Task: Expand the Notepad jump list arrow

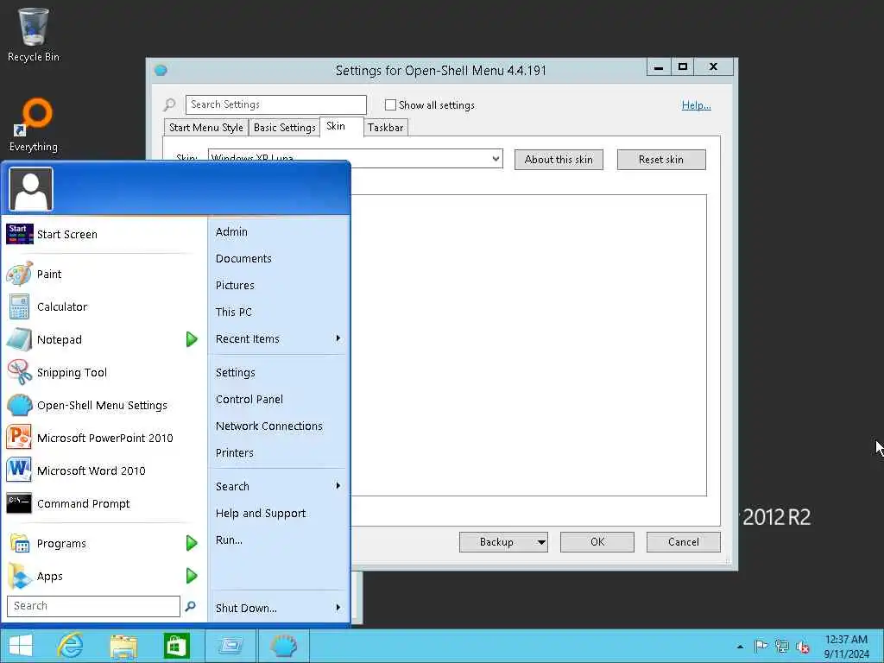Action: tap(192, 339)
